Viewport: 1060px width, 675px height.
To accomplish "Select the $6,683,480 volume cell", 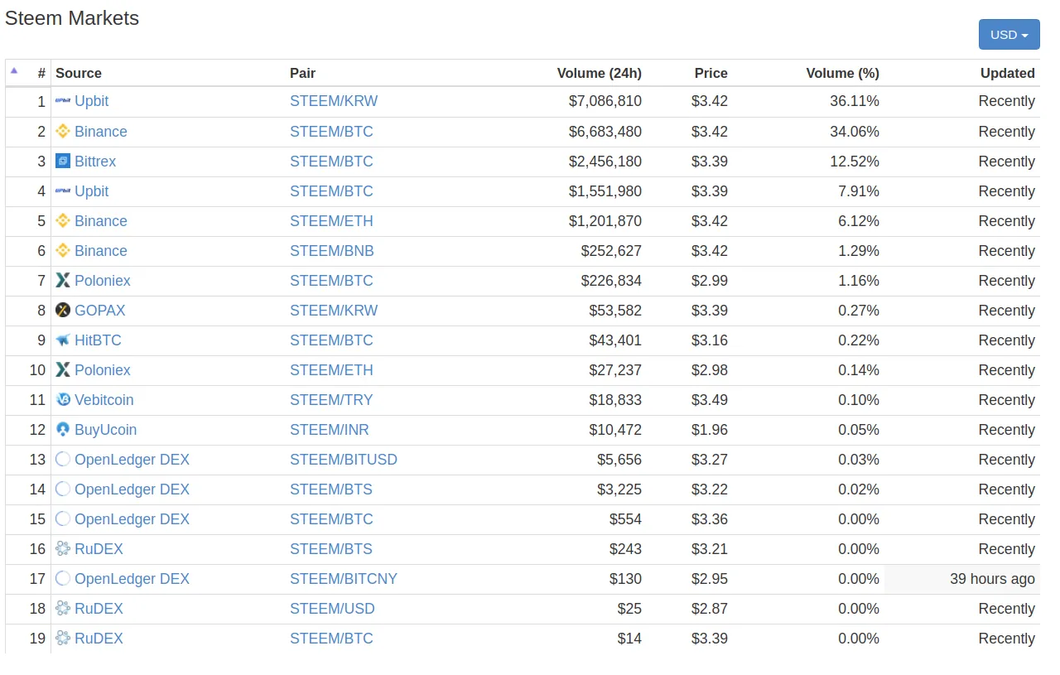I will pyautogui.click(x=605, y=131).
